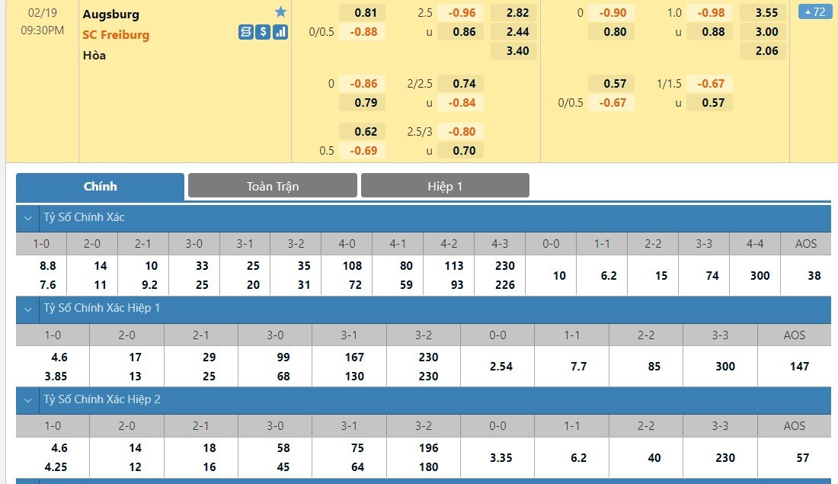Collapse the Tỷ Số Chính Xác Hiệp 1 section
838x484 pixels.
click(28, 309)
